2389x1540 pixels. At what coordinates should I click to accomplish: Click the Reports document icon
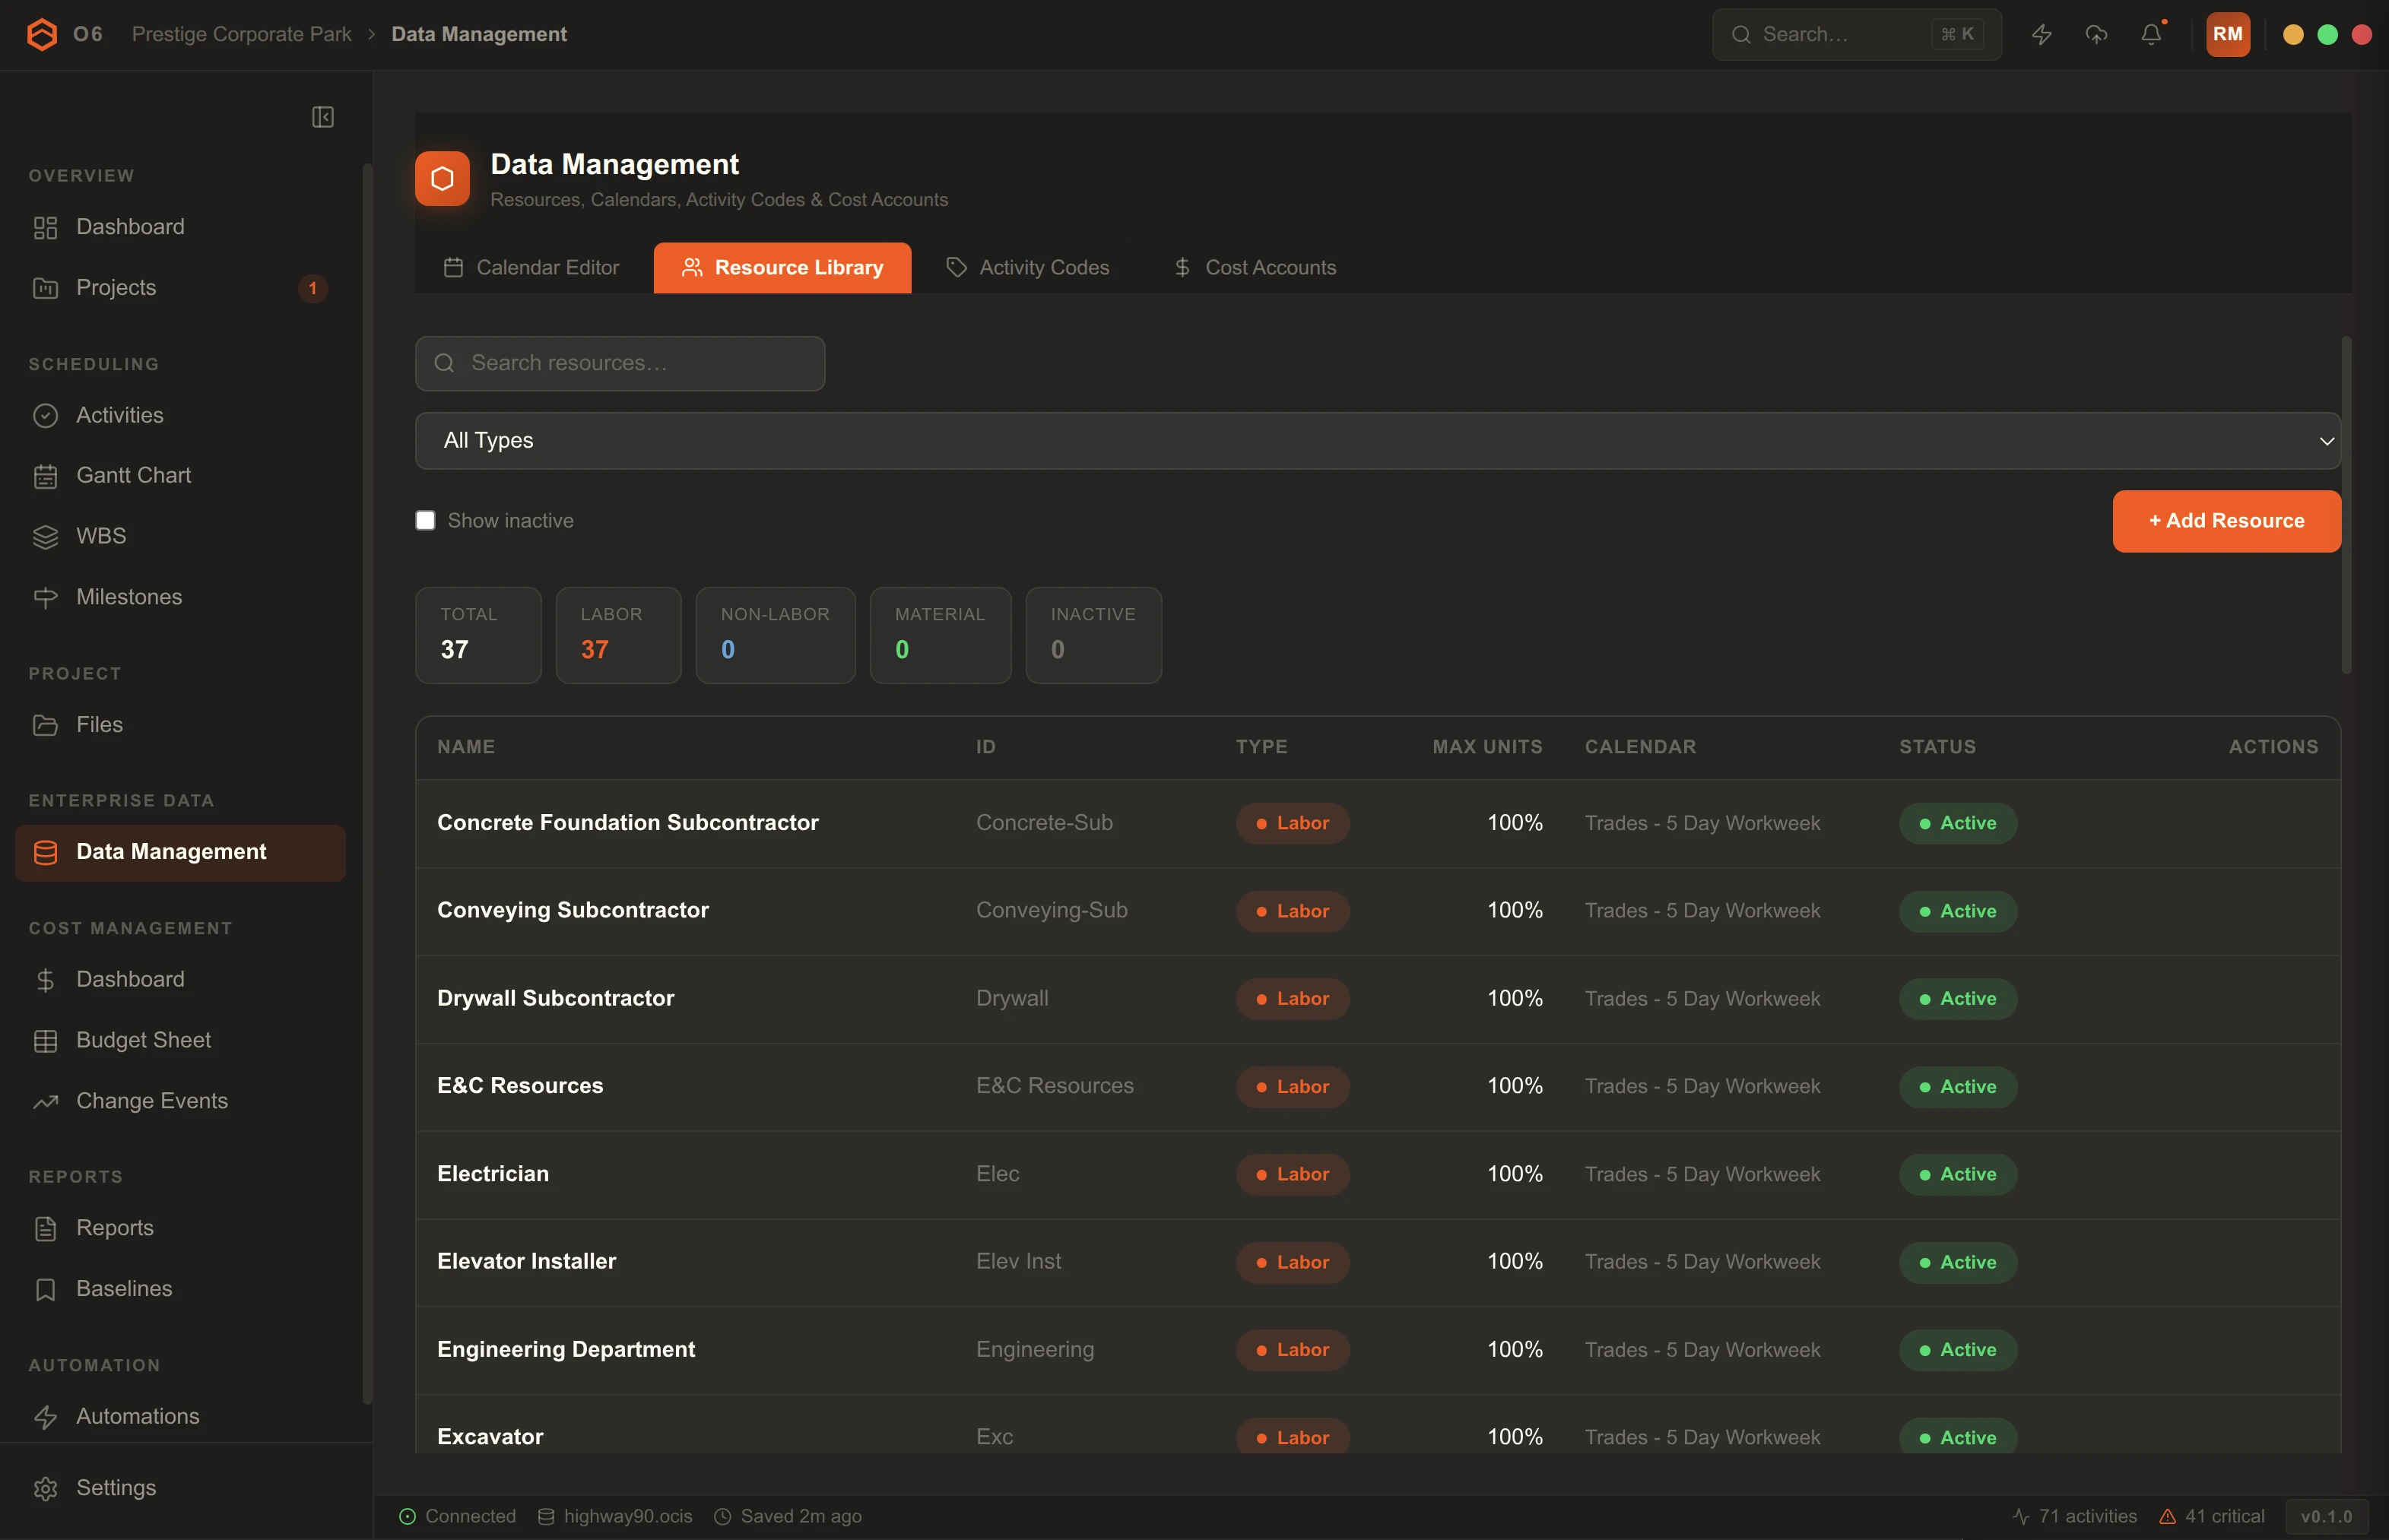(45, 1229)
